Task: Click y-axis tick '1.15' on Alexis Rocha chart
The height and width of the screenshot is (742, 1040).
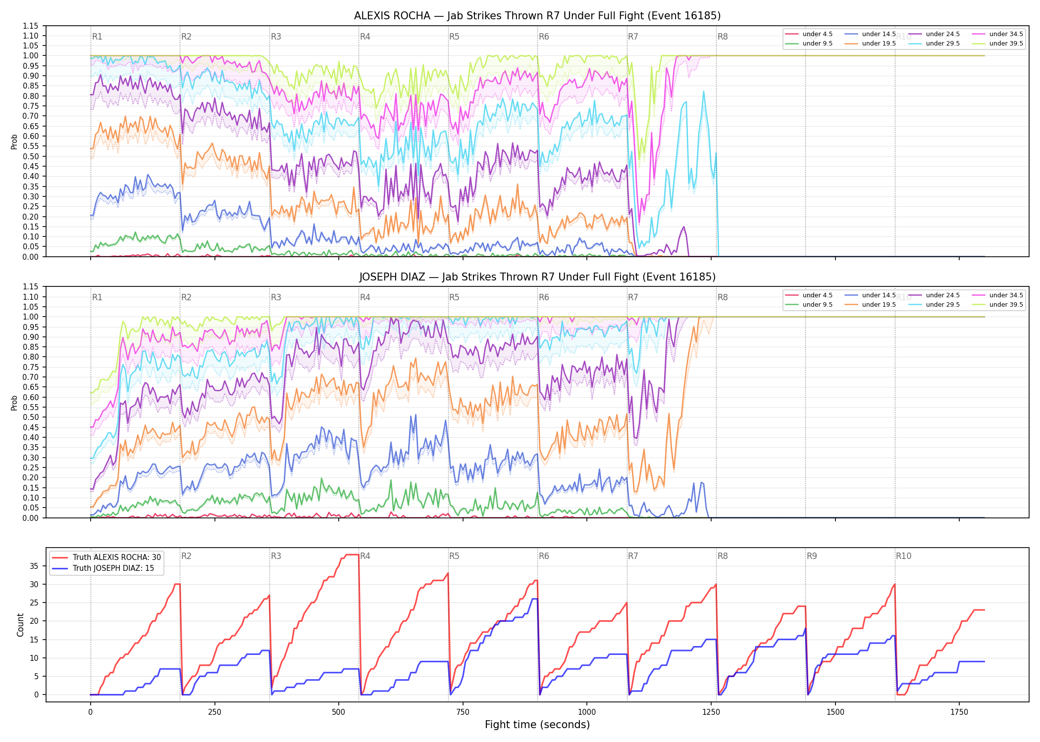Action: (31, 26)
